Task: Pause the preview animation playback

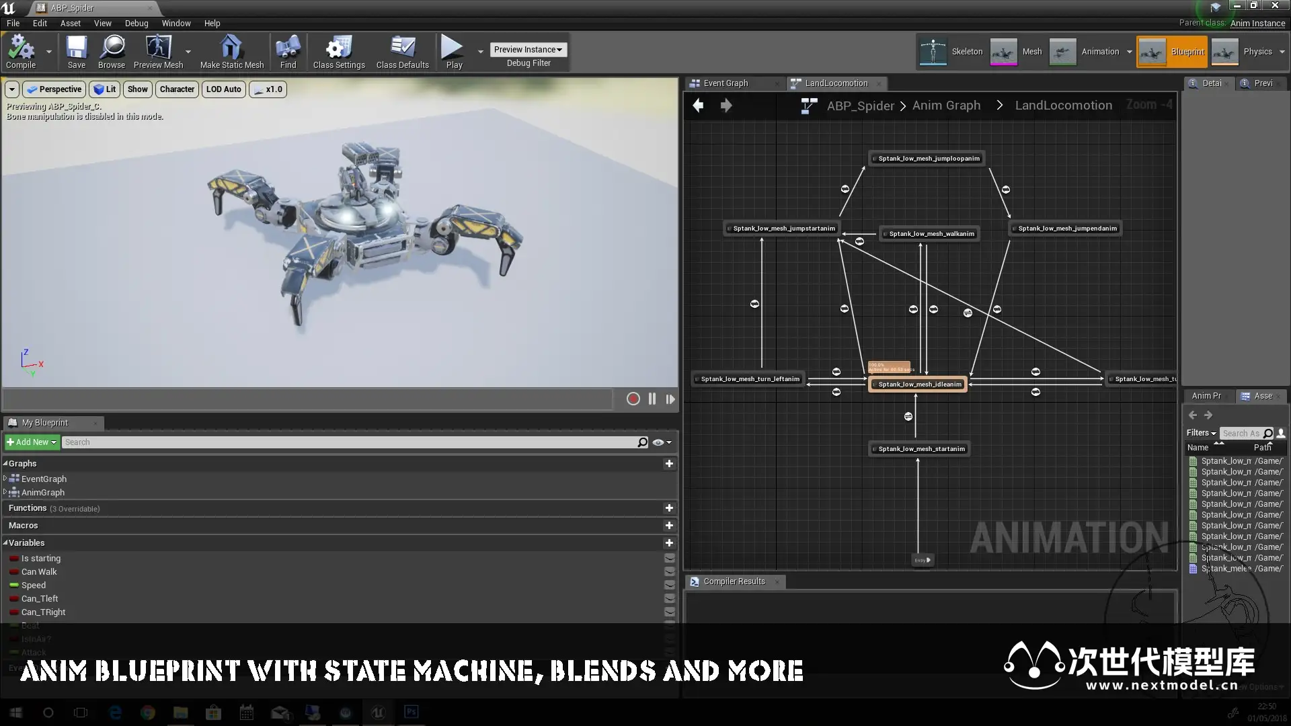Action: (652, 399)
